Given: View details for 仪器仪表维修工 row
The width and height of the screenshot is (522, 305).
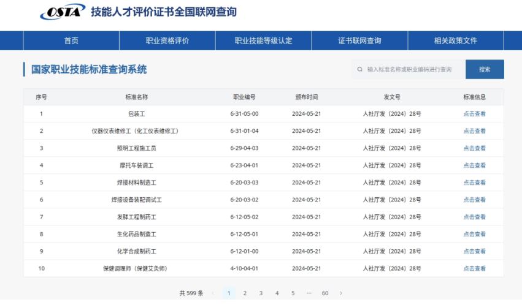Looking at the screenshot, I should 474,131.
